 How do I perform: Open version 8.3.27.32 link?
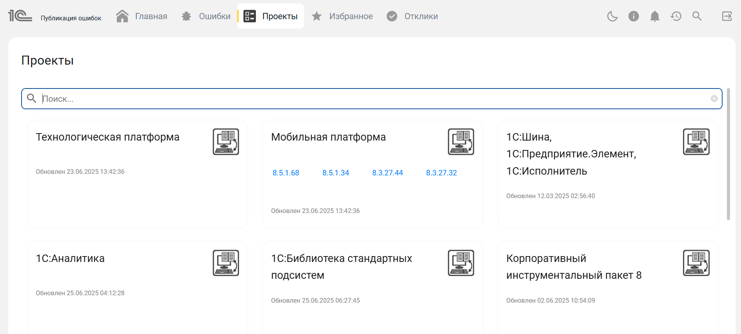tap(441, 173)
